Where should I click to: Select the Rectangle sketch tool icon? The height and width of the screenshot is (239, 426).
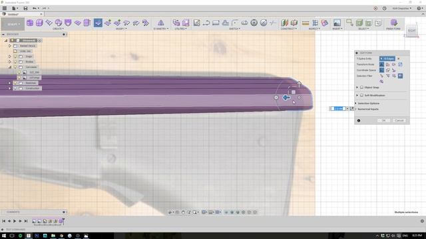216,23
